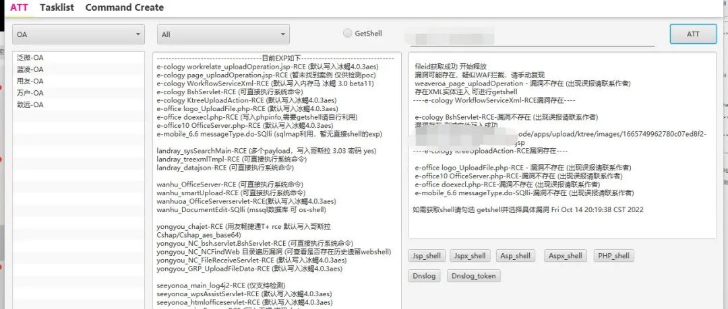This screenshot has height=309, width=728.
Task: Click the Dnslog button
Action: [424, 276]
